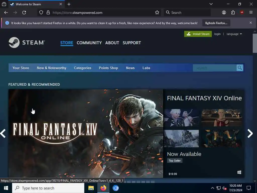Click the blue info icon in notification
This screenshot has height=193, width=257.
click(x=7, y=23)
